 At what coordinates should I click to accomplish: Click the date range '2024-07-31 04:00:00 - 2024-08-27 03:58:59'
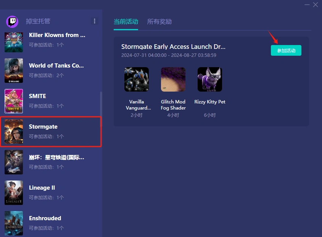click(x=169, y=55)
